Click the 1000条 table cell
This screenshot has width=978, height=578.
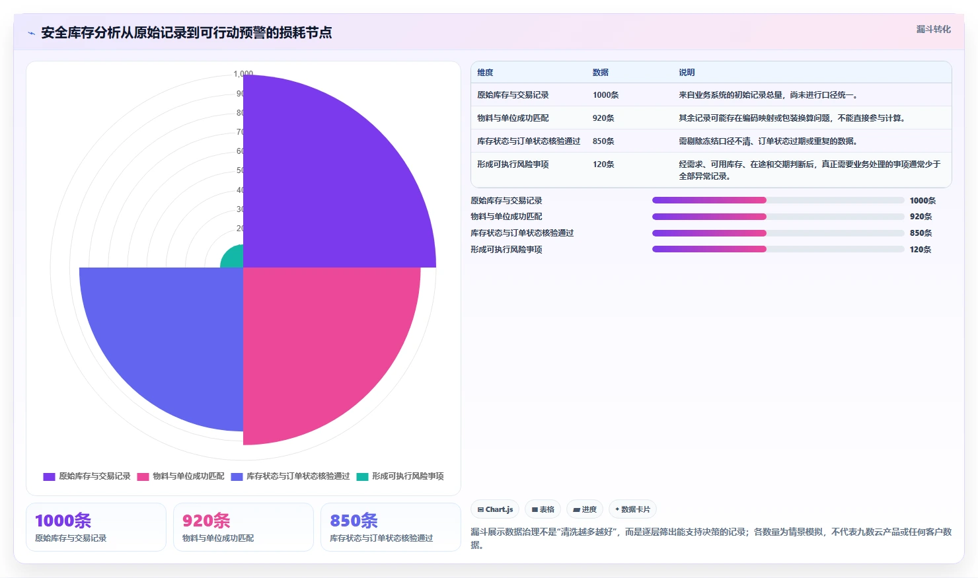[605, 95]
